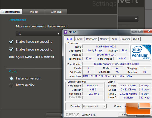Enable hardware encoding checkbox
The width and height of the screenshot is (152, 118).
(11, 42)
